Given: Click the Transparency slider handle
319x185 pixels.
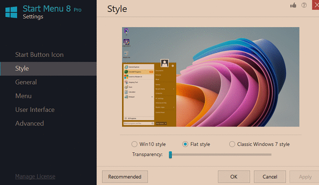Looking at the screenshot, I should point(170,154).
